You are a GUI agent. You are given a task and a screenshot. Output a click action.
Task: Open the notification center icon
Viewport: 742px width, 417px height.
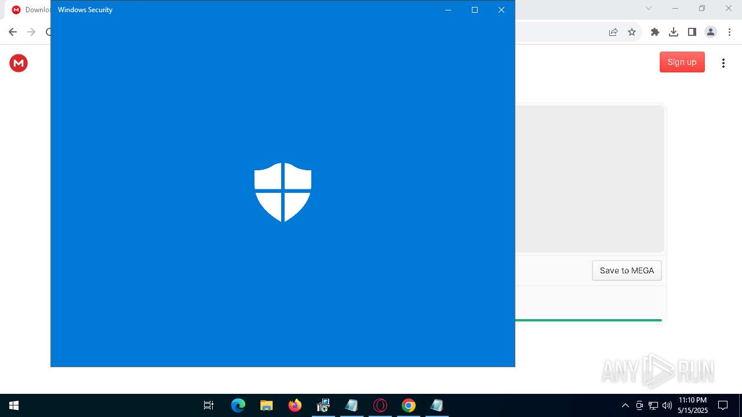tap(723, 405)
